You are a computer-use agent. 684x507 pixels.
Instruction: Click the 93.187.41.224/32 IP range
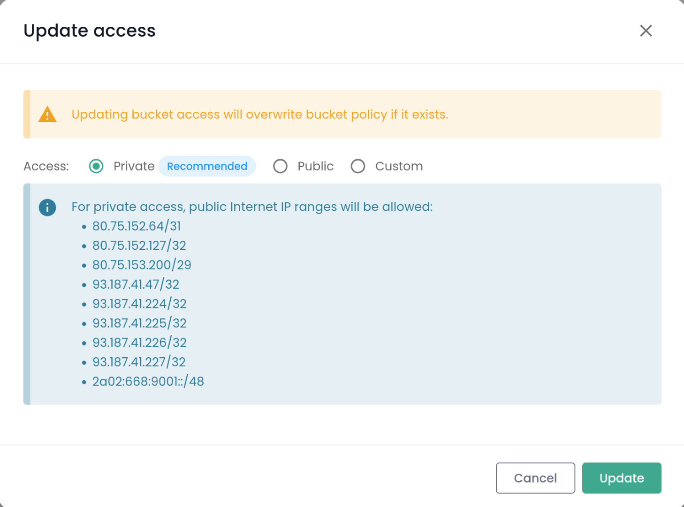click(139, 304)
